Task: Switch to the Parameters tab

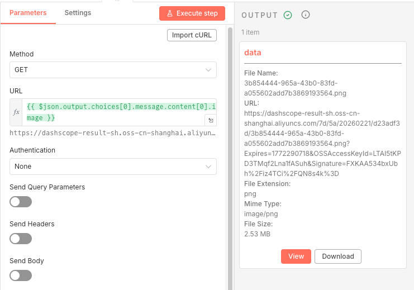Action: point(28,13)
